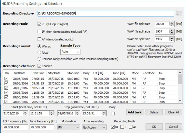Viewport: 185px width, 133px height.
Task: Click the start date field 31/05/2016
Action: click(x=13, y=113)
